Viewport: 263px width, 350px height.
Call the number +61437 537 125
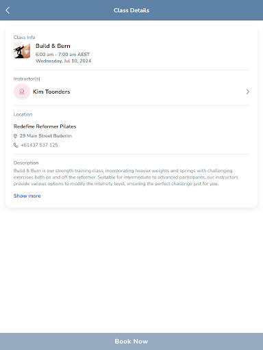tap(39, 145)
